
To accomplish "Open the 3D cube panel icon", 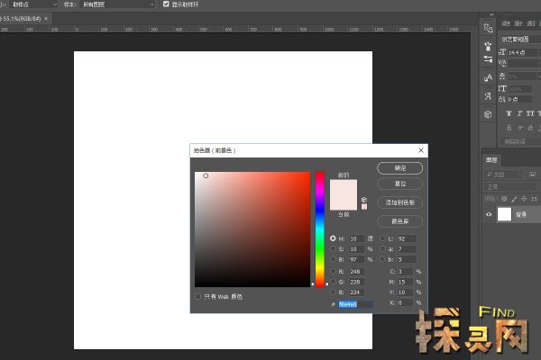I will 488,114.
